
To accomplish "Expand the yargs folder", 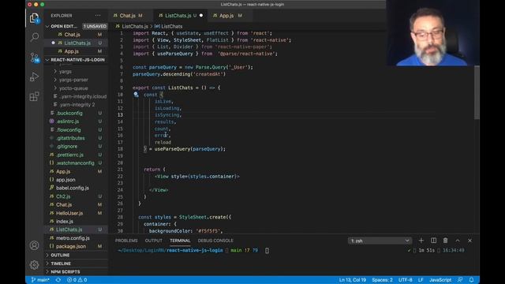I will pyautogui.click(x=65, y=72).
